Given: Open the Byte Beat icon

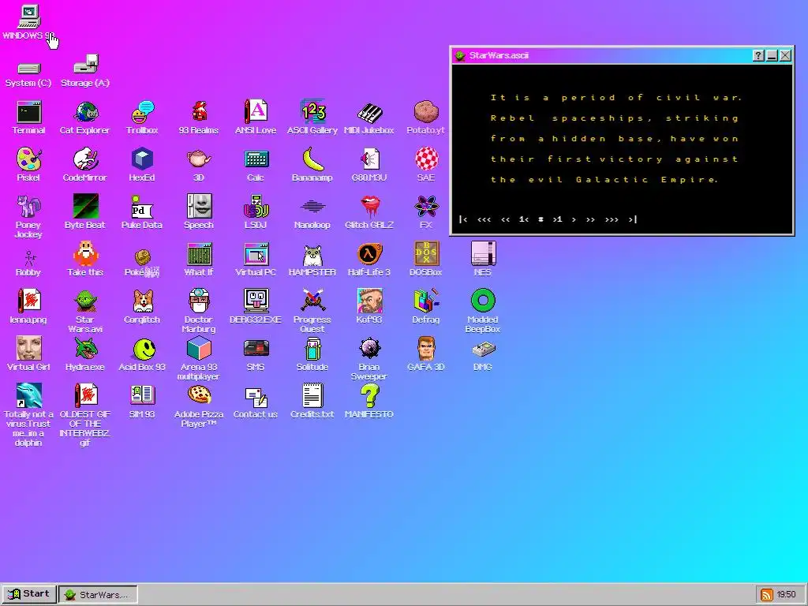Looking at the screenshot, I should (85, 212).
